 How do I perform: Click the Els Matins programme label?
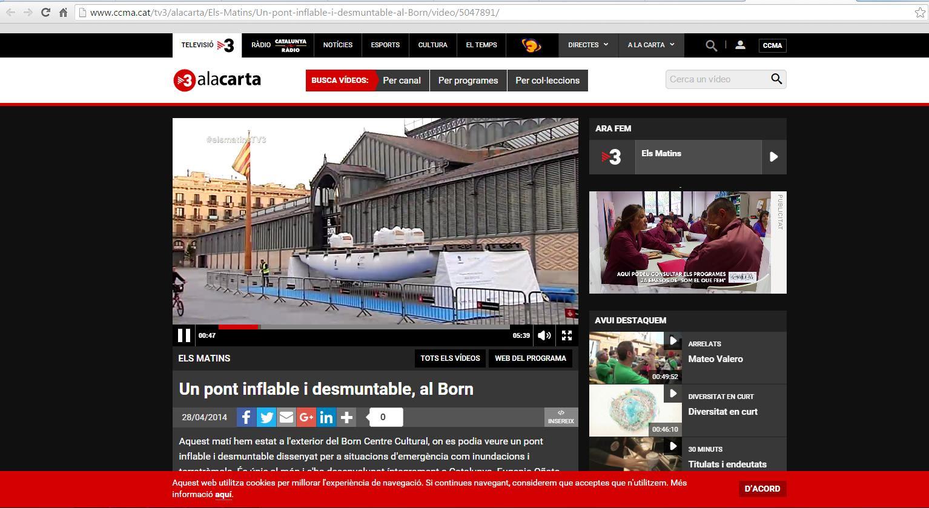point(204,358)
